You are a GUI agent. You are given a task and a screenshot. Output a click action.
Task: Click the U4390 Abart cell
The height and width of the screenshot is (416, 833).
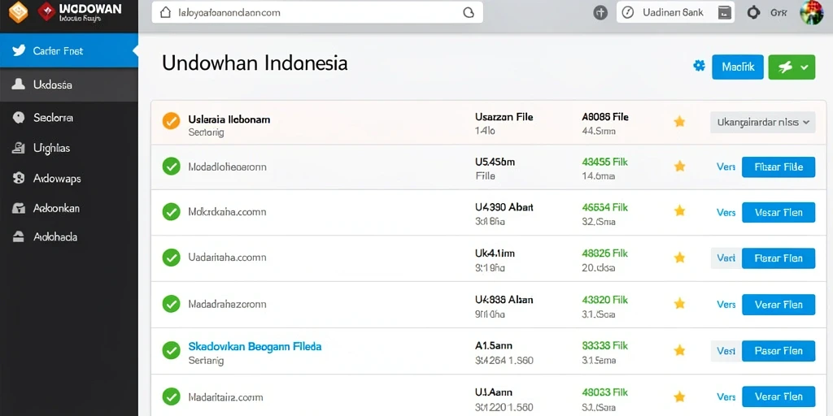tap(504, 207)
